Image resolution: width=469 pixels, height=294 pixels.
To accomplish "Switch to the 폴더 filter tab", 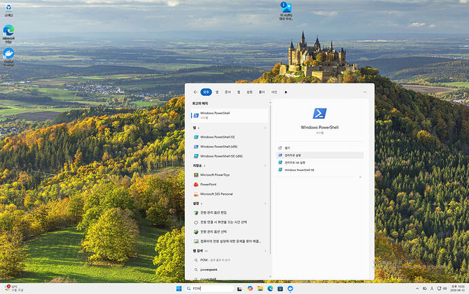I will pos(262,92).
